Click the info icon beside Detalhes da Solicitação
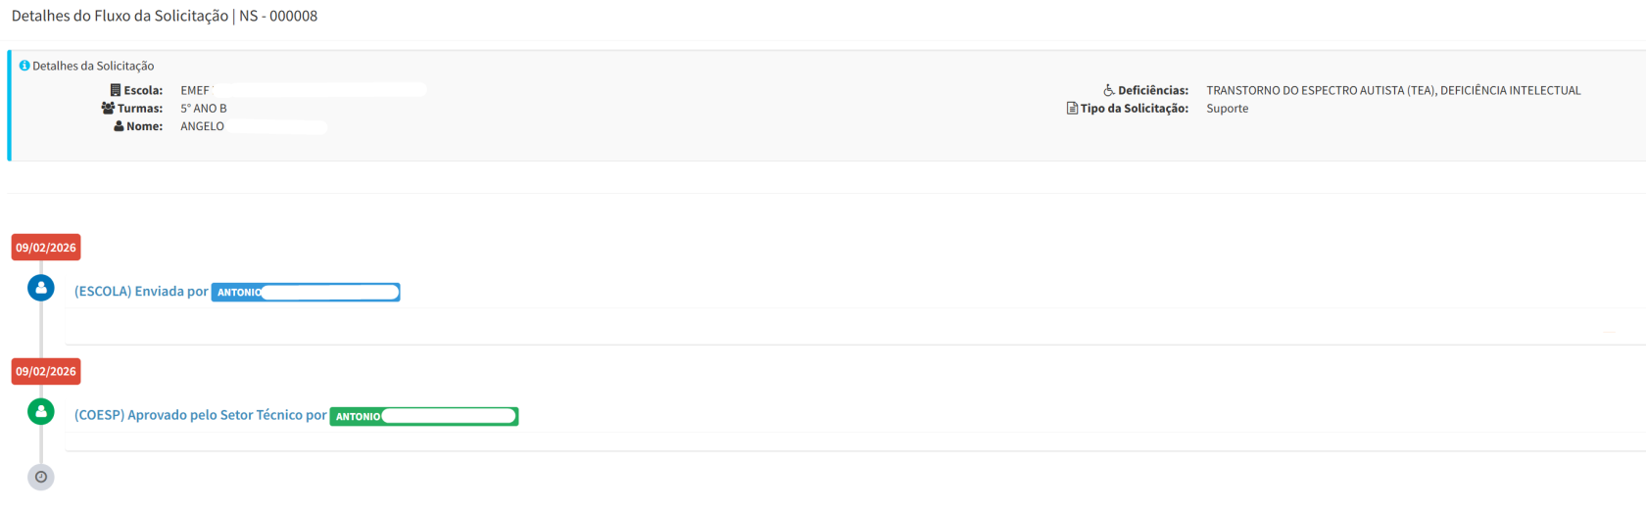Viewport: 1646px width, 508px height. point(24,66)
